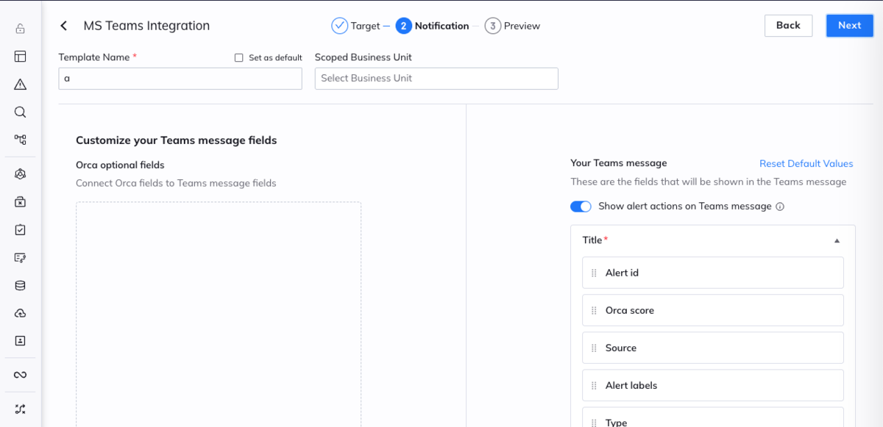Click the Your Teams message label
The width and height of the screenshot is (883, 427).
(619, 163)
